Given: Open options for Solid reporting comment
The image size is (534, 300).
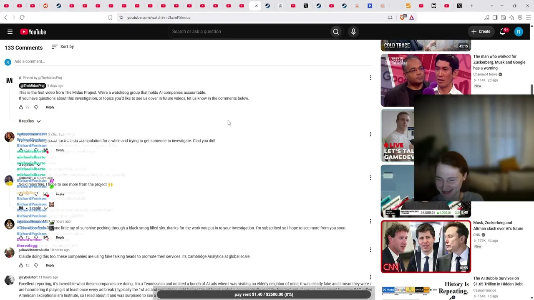Looking at the screenshot, I should (x=370, y=177).
